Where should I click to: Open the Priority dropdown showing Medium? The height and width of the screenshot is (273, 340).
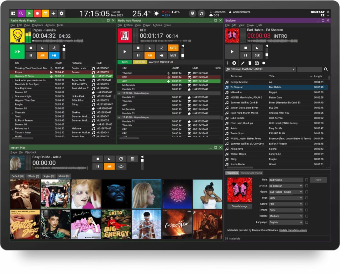point(286,216)
